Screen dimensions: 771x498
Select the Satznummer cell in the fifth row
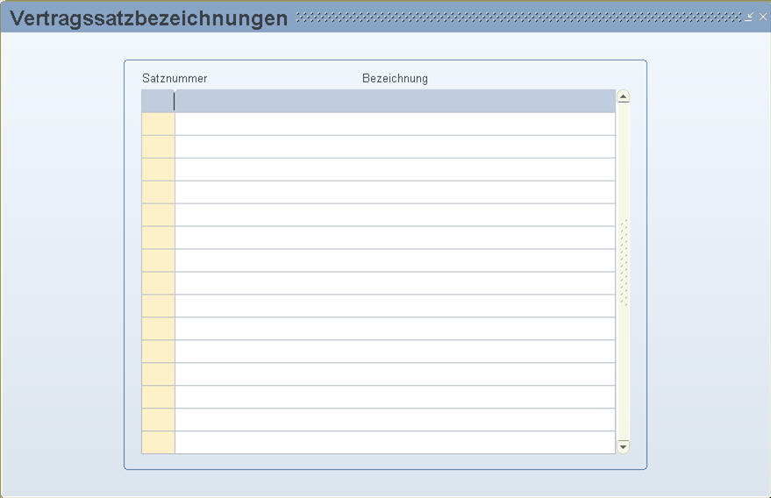pyautogui.click(x=158, y=193)
